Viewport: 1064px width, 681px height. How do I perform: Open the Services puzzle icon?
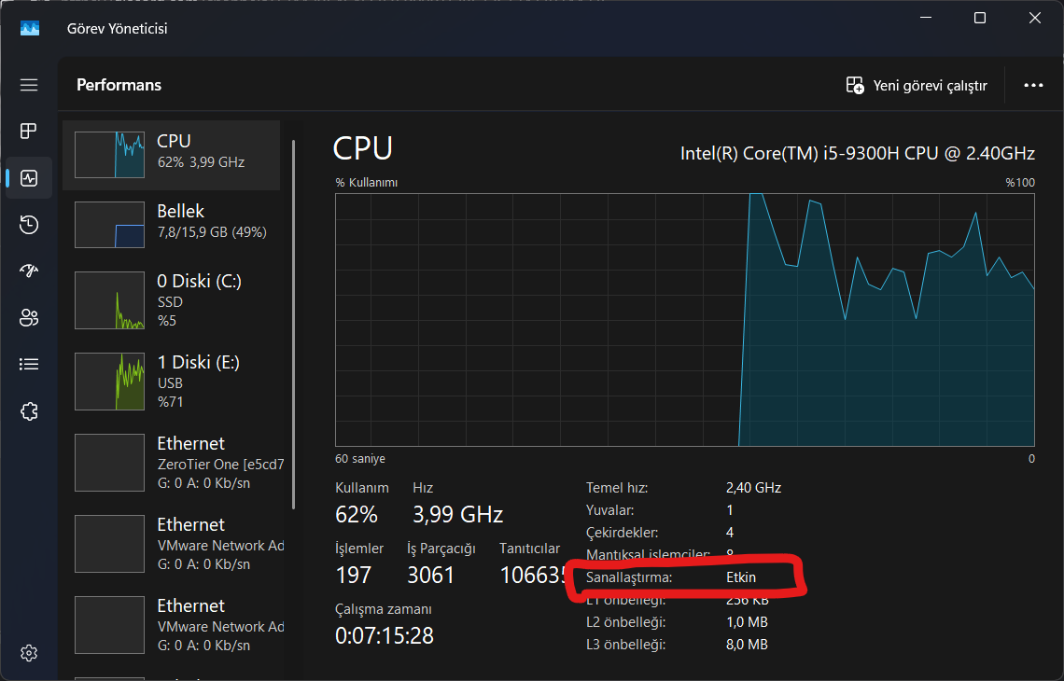(x=29, y=411)
